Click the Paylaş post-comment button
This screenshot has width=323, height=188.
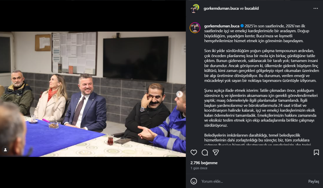point(314,181)
